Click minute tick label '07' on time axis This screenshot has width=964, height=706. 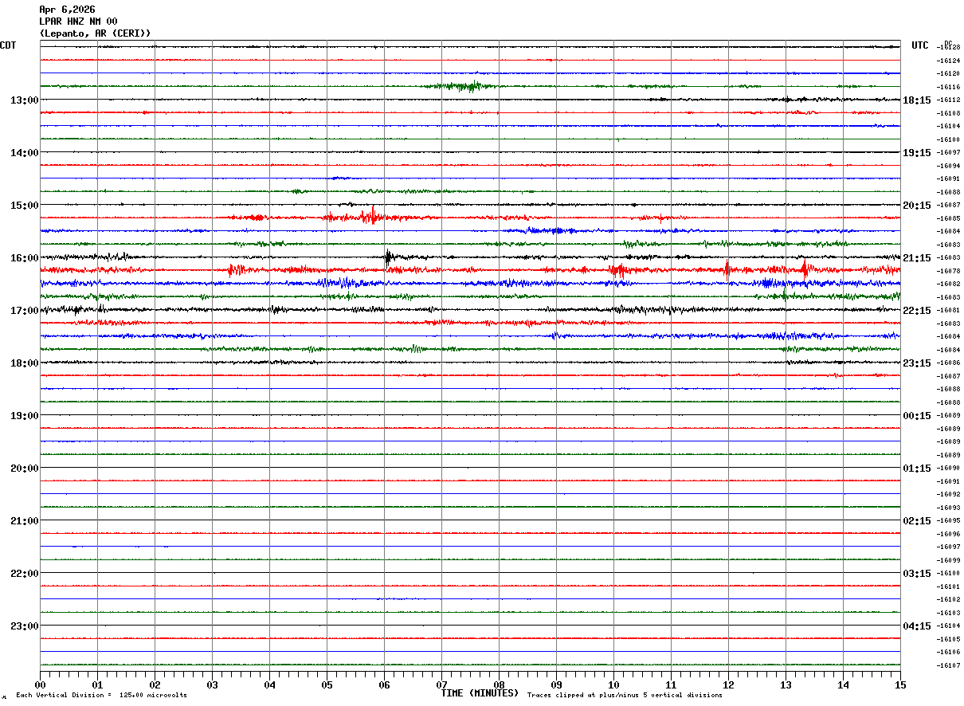[441, 685]
